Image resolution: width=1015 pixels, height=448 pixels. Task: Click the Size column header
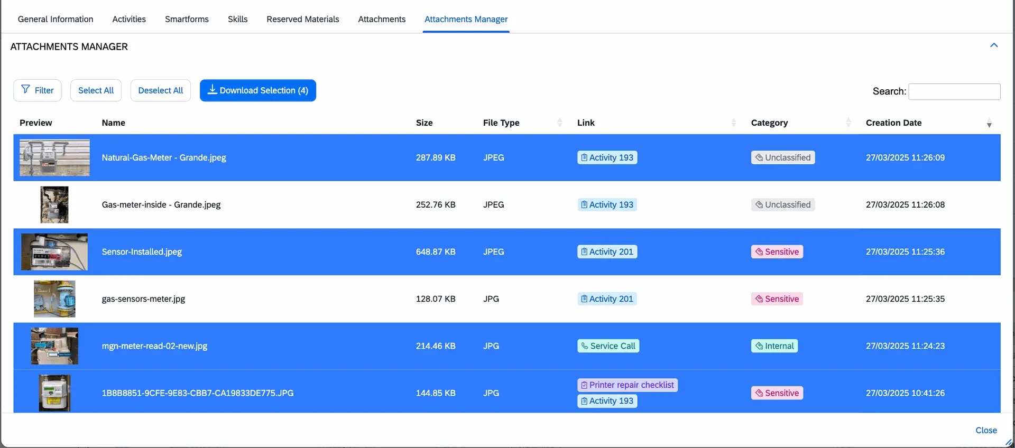[424, 123]
